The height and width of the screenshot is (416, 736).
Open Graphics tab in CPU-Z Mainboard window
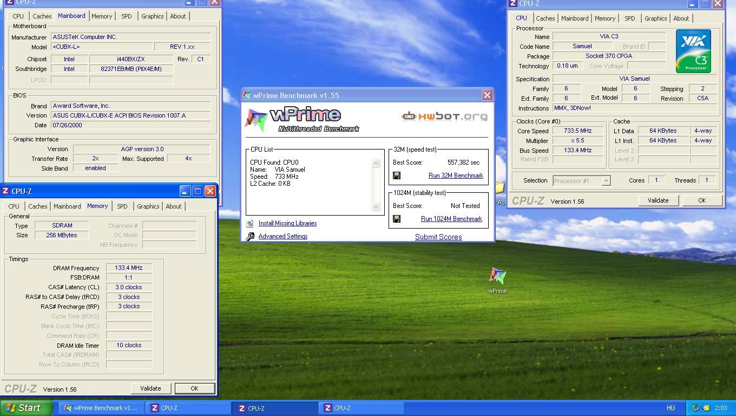(152, 16)
